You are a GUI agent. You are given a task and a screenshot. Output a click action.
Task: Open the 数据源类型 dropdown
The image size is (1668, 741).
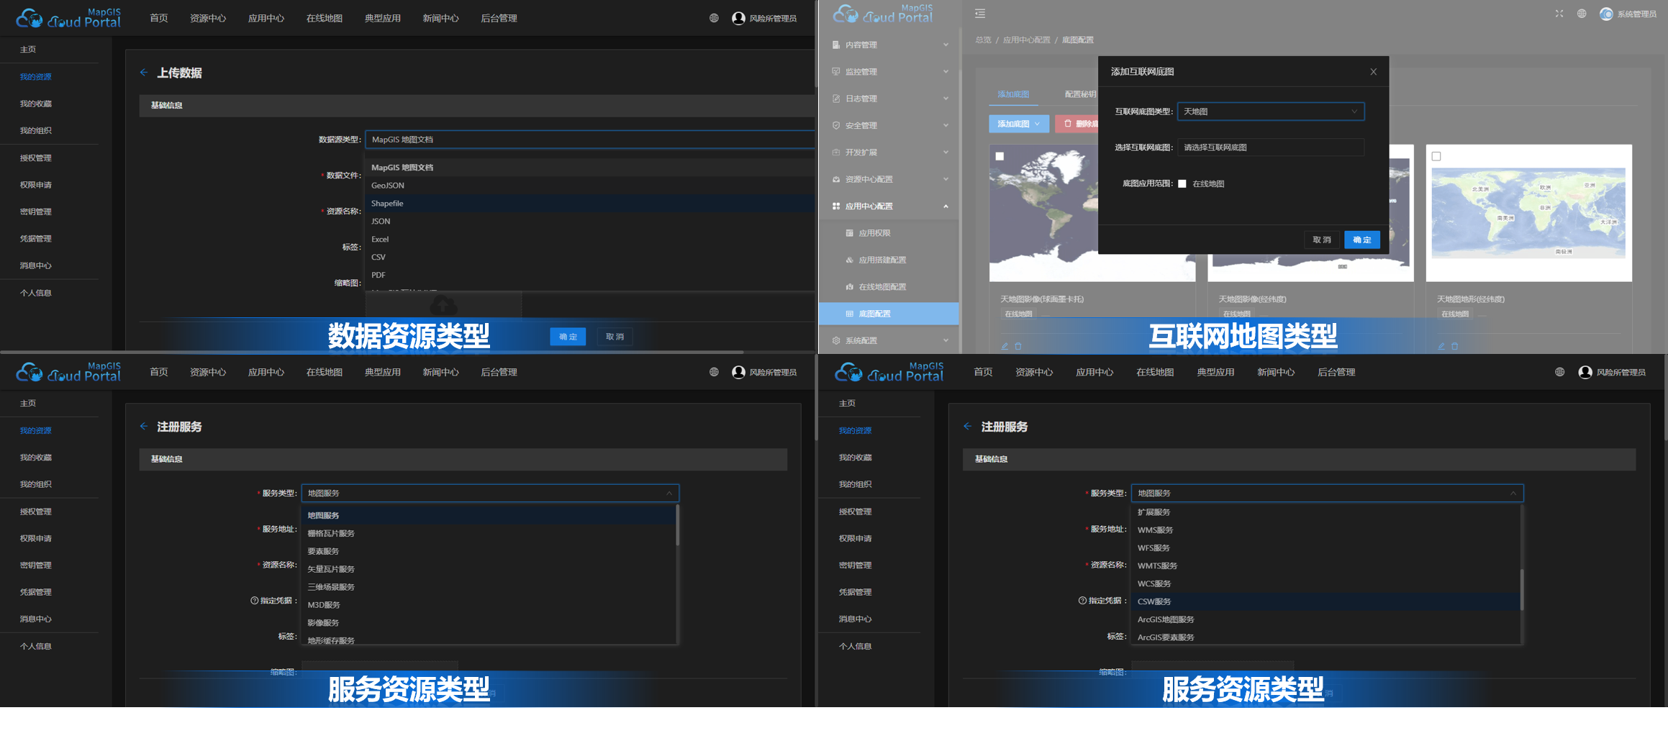pos(589,140)
